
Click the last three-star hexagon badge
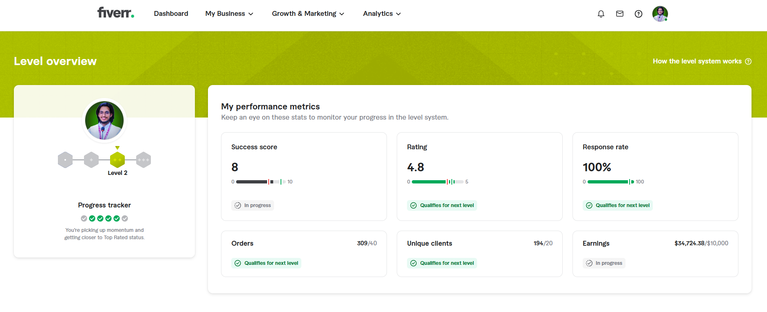coord(144,160)
